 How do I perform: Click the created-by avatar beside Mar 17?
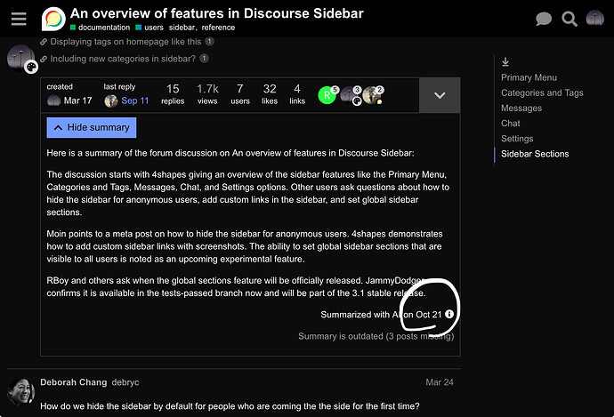tap(53, 101)
